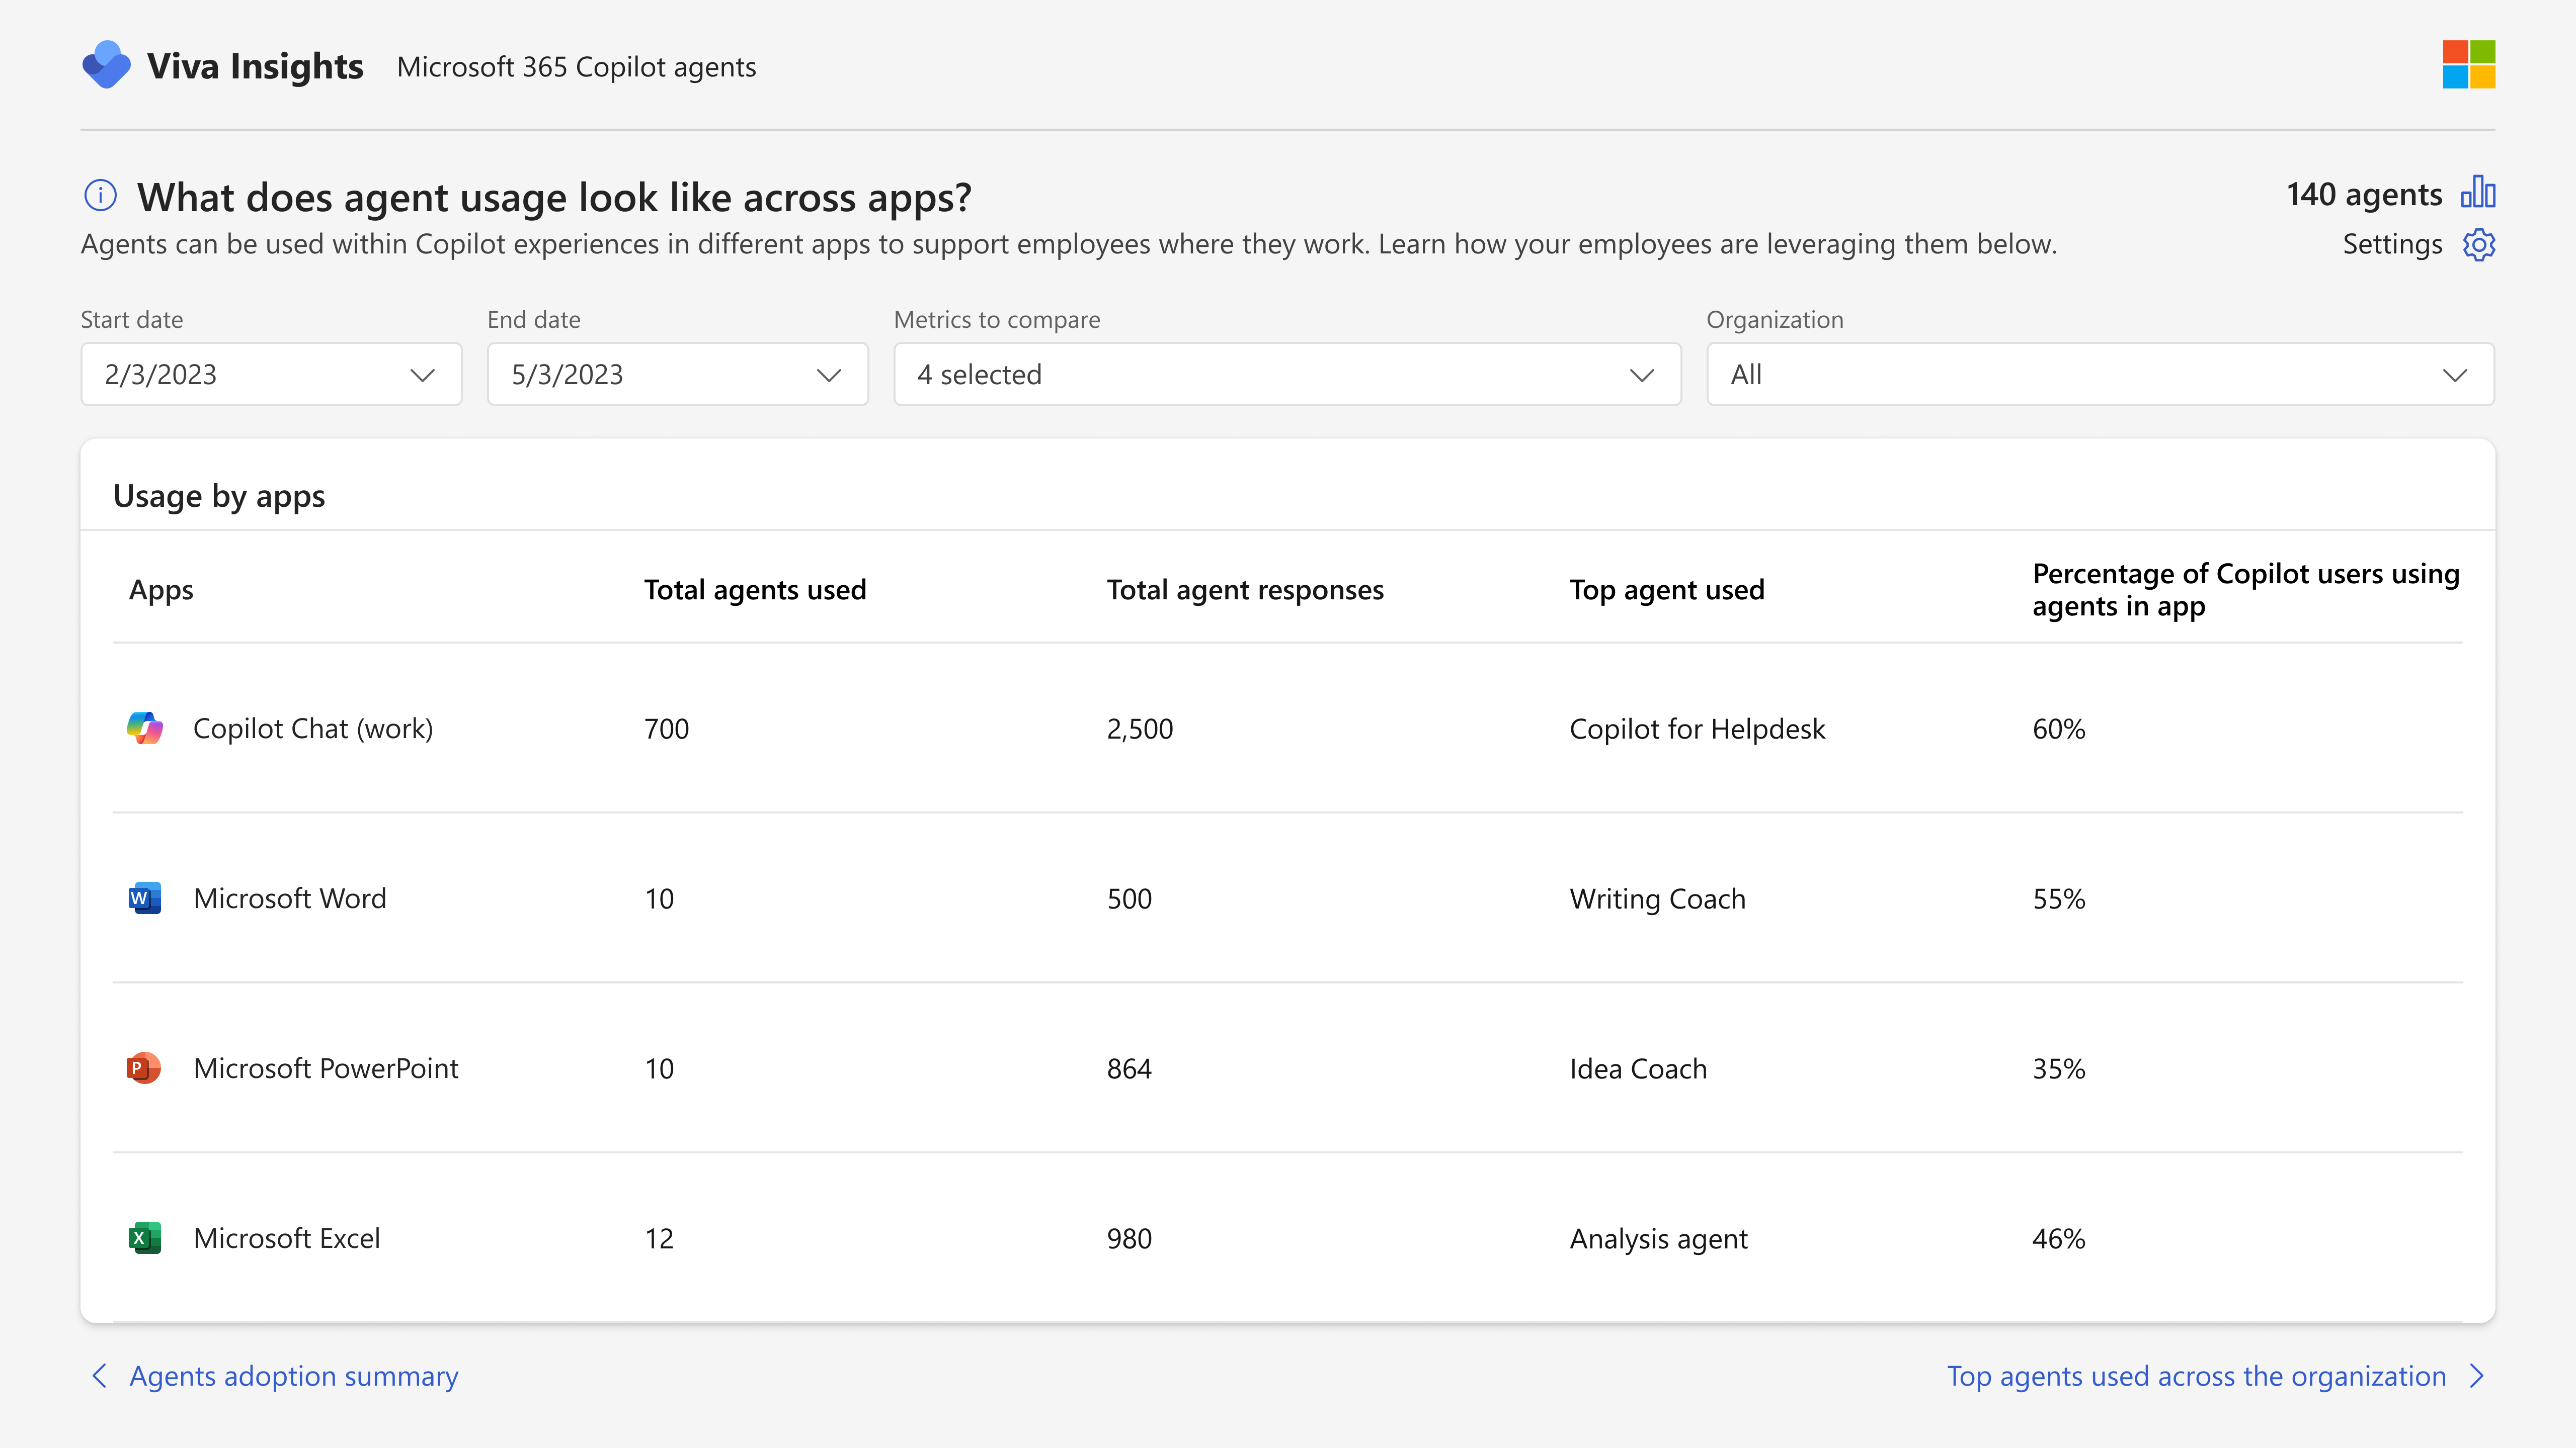Click the Usage by apps heading
The image size is (2576, 1448).
coord(219,497)
